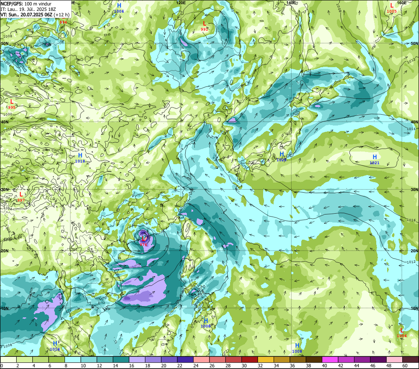Click the L 994 low marker
This screenshot has width=419, height=369.
click(63, 22)
